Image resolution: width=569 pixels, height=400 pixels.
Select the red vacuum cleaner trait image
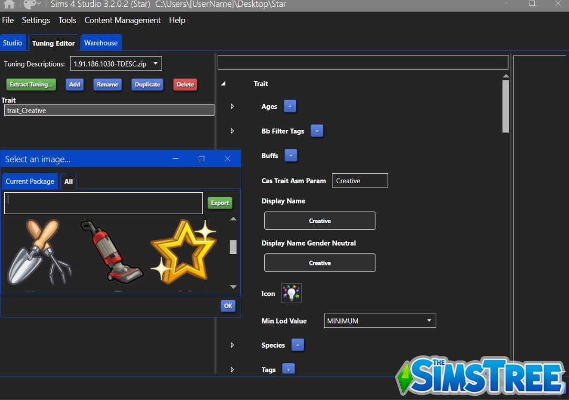tap(111, 251)
